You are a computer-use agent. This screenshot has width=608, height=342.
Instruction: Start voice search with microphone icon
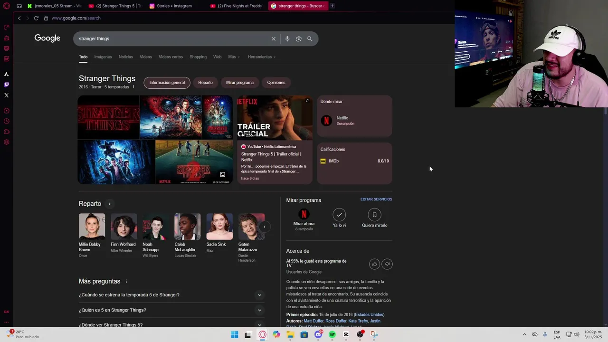click(x=287, y=39)
